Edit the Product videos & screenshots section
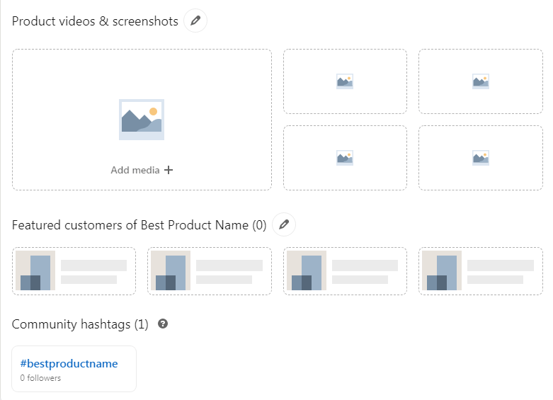This screenshot has width=553, height=400. tap(195, 21)
